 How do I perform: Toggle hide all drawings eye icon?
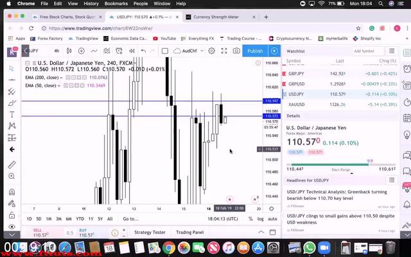(x=12, y=227)
